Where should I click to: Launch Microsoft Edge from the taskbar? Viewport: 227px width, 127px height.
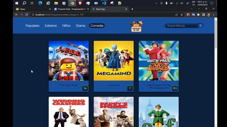pyautogui.click(x=40, y=3)
